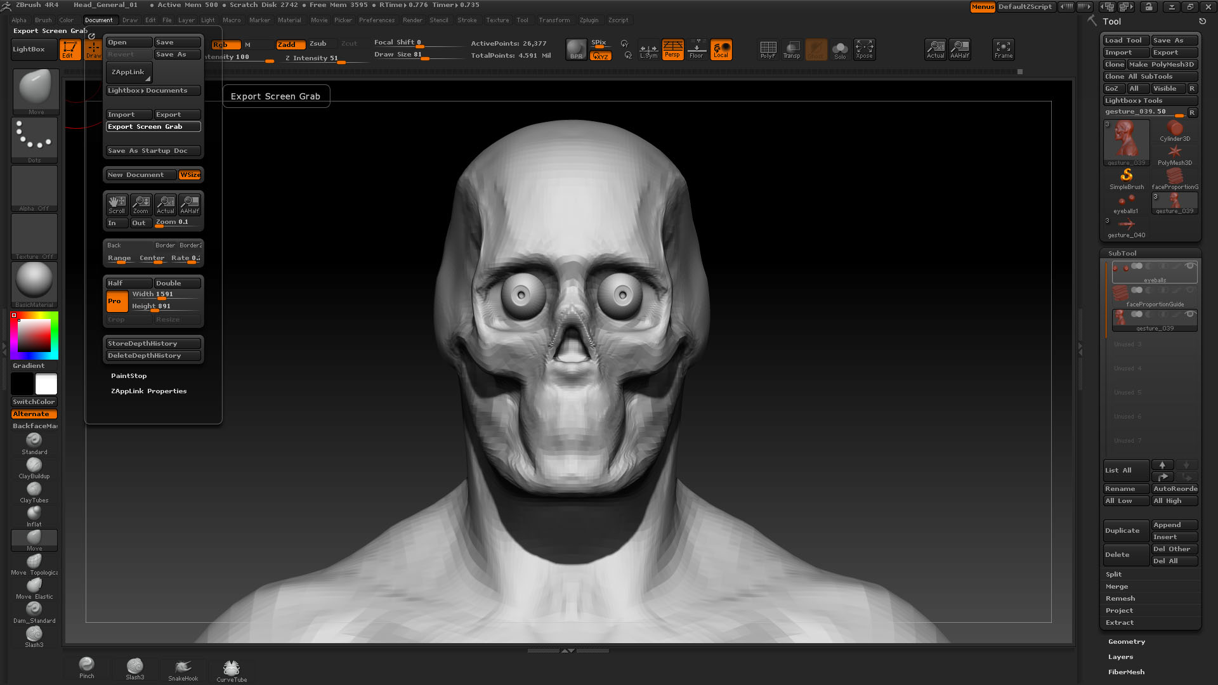This screenshot has height=685, width=1218.
Task: Click New Document button
Action: pos(141,175)
